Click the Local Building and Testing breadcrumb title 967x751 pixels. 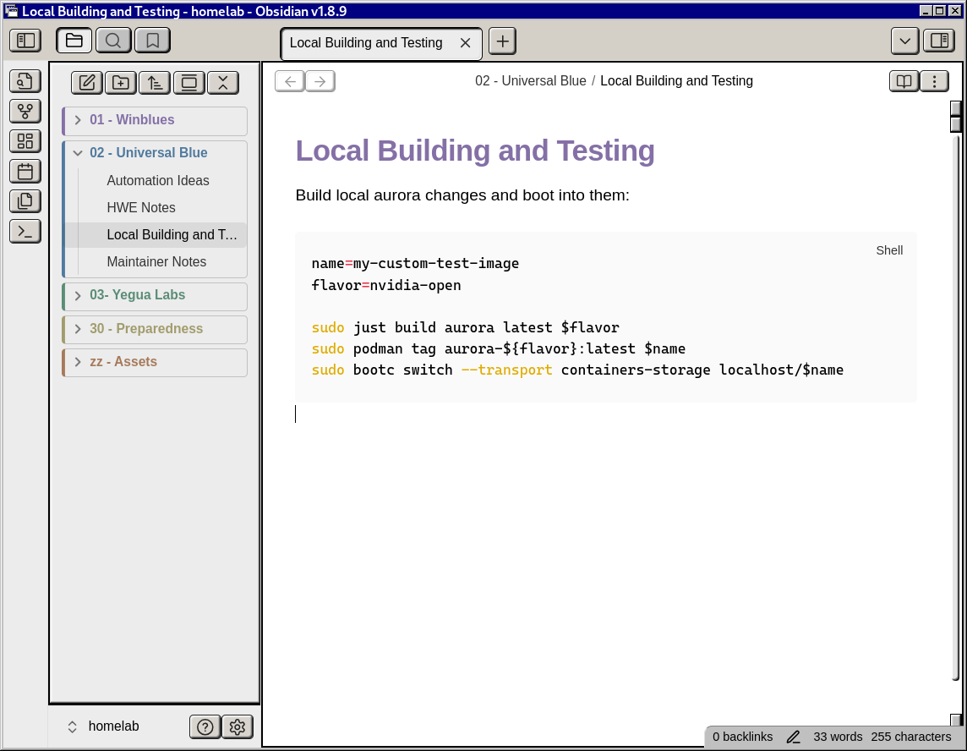click(x=676, y=81)
